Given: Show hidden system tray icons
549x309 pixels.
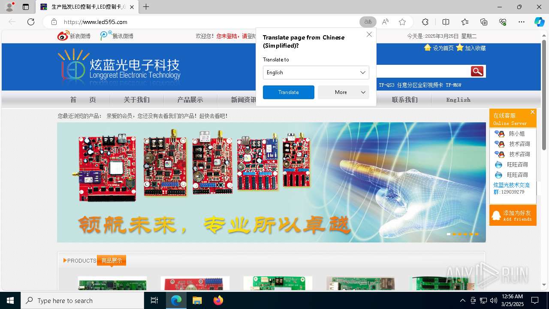Looking at the screenshot, I should click(x=462, y=300).
